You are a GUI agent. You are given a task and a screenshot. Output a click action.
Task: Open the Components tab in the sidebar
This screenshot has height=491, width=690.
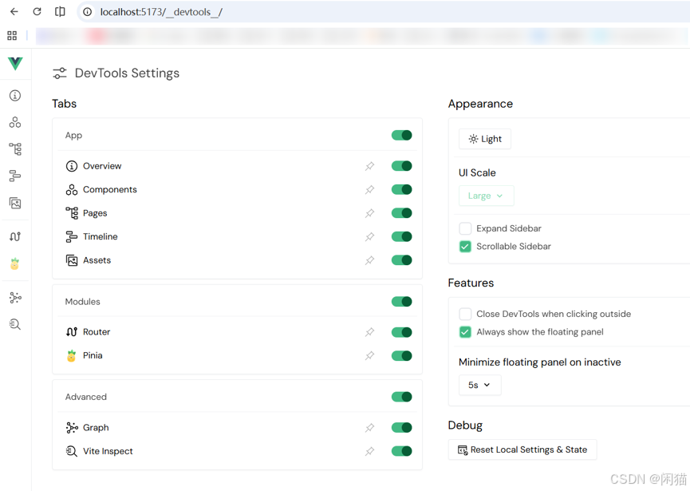[15, 122]
